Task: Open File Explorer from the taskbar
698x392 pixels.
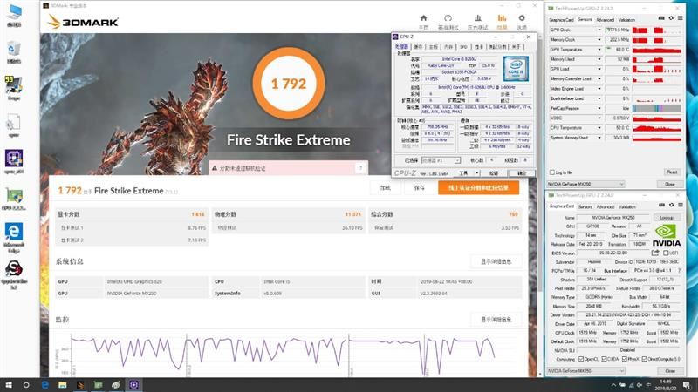Action: [x=63, y=385]
